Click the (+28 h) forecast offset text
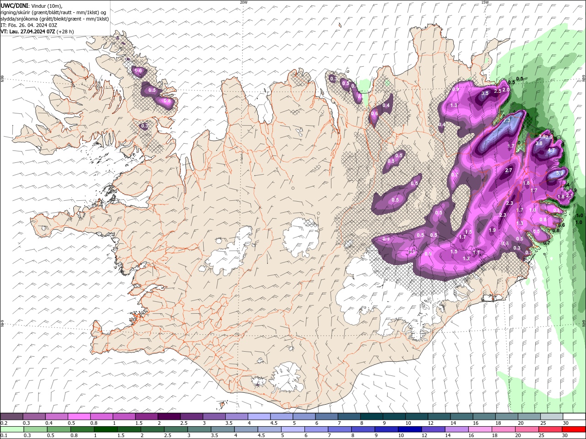Viewport: 586px width, 439px height. [65, 32]
